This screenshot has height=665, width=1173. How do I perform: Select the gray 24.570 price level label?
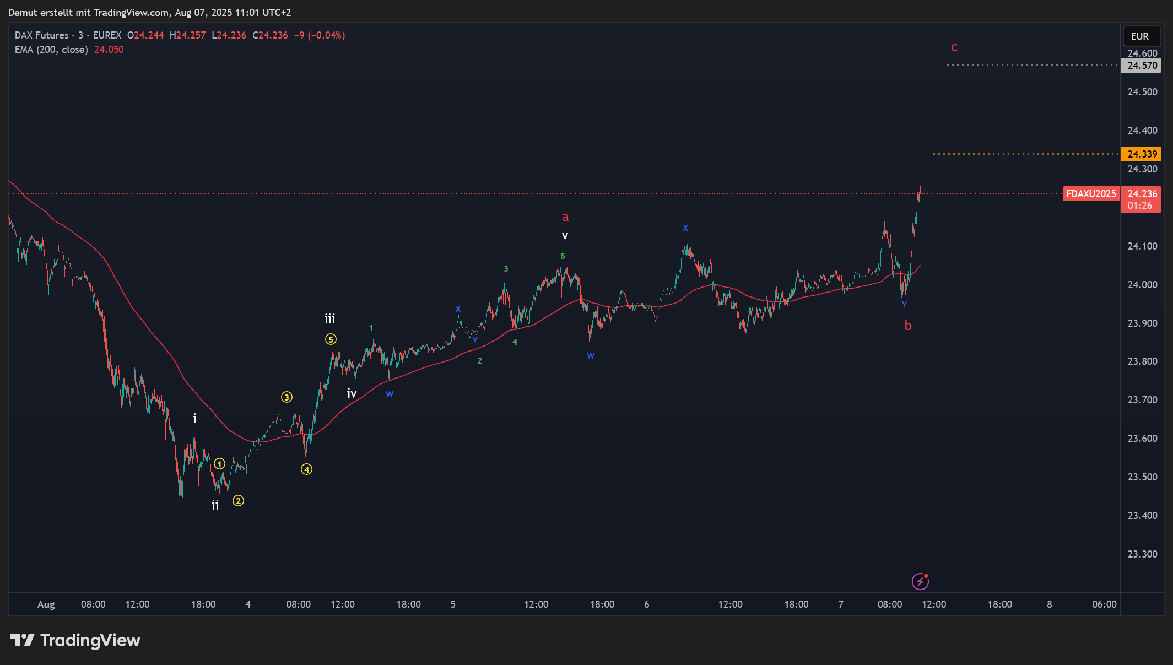(x=1142, y=66)
